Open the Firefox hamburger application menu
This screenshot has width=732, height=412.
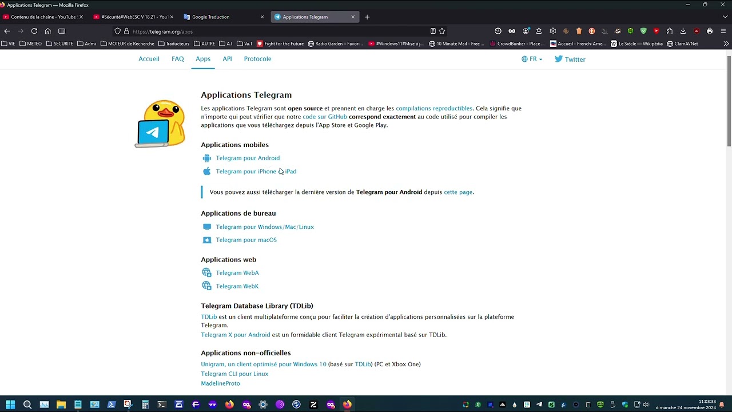coord(723,31)
